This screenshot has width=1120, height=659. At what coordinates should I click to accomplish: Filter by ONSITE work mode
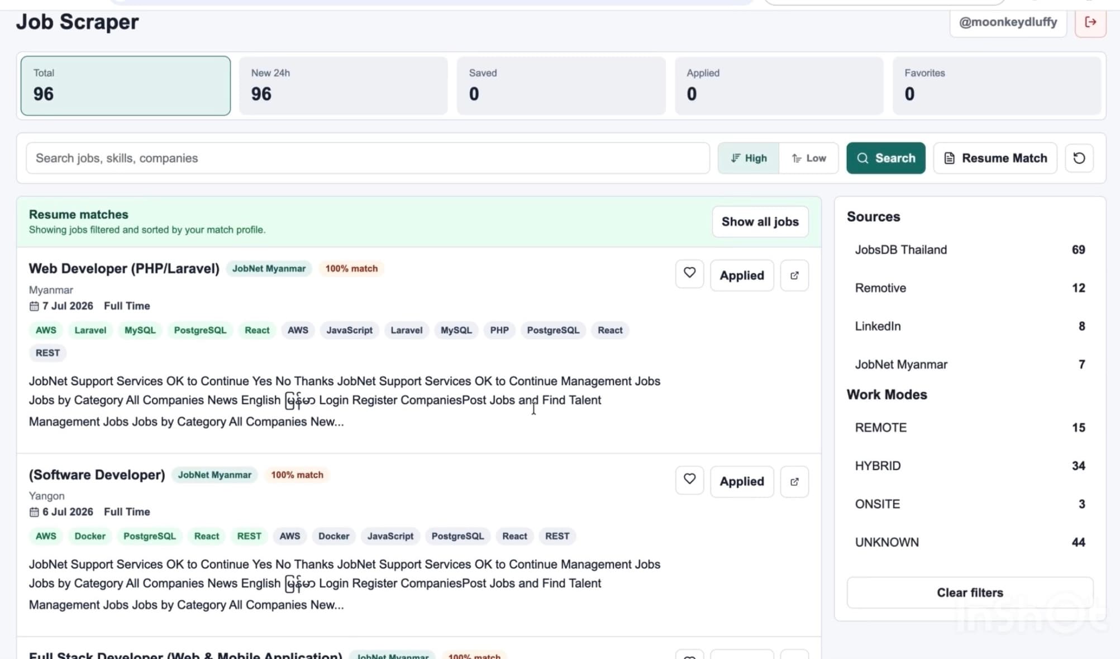point(970,504)
